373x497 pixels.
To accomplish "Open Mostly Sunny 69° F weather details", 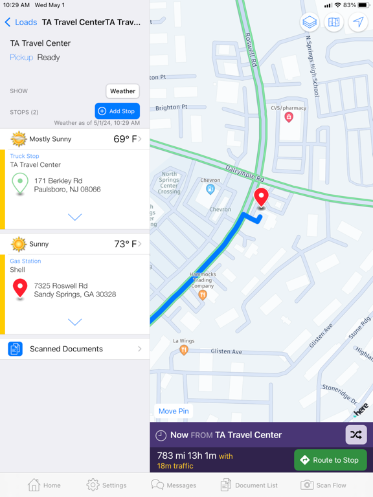I will (x=75, y=139).
